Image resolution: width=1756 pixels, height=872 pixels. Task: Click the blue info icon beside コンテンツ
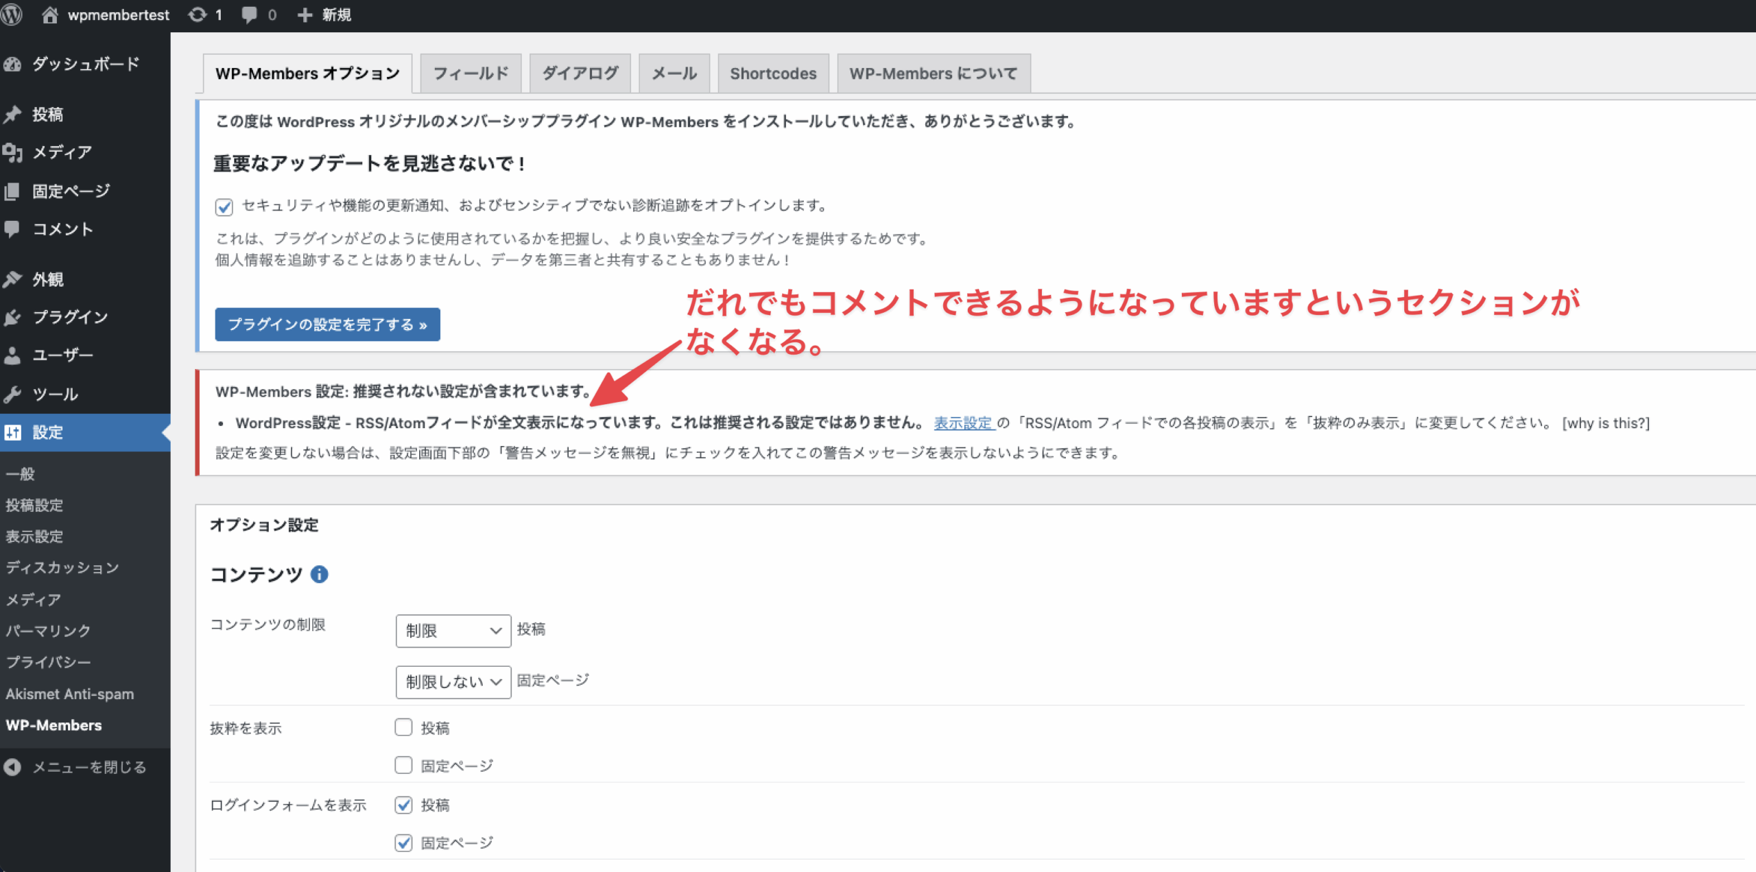(x=319, y=574)
